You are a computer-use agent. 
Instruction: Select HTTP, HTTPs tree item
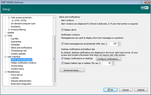click(20, 21)
